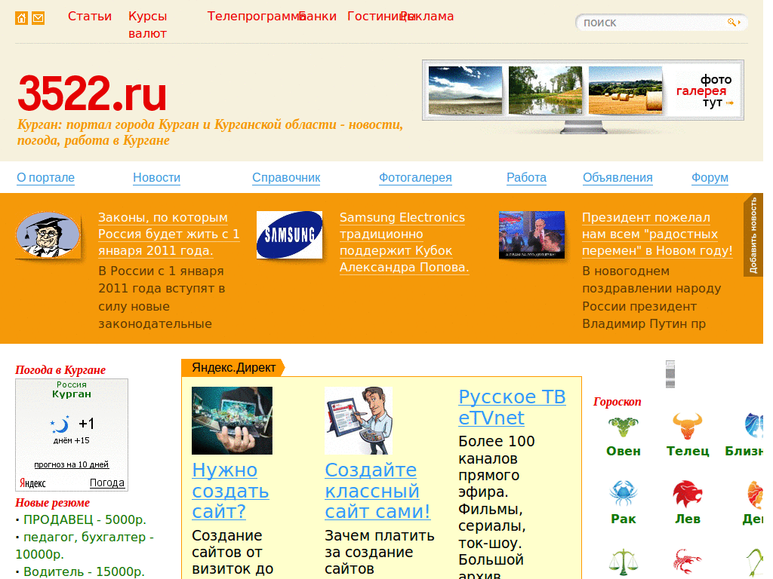Screen dimensions: 773x579
Task: Click the laptop-in-hand ad image
Action: (x=232, y=421)
